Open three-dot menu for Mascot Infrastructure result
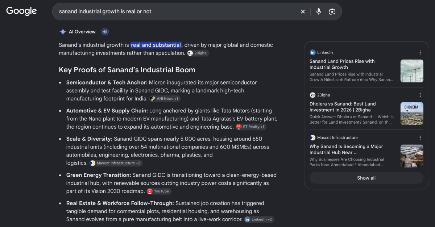The image size is (435, 227). pyautogui.click(x=420, y=138)
